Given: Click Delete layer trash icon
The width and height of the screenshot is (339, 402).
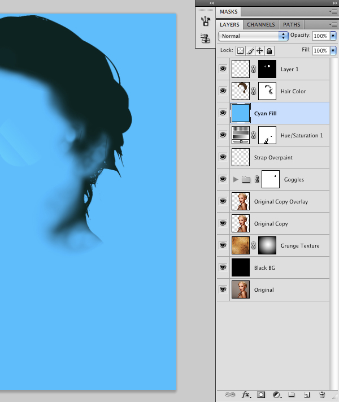Looking at the screenshot, I should (322, 395).
